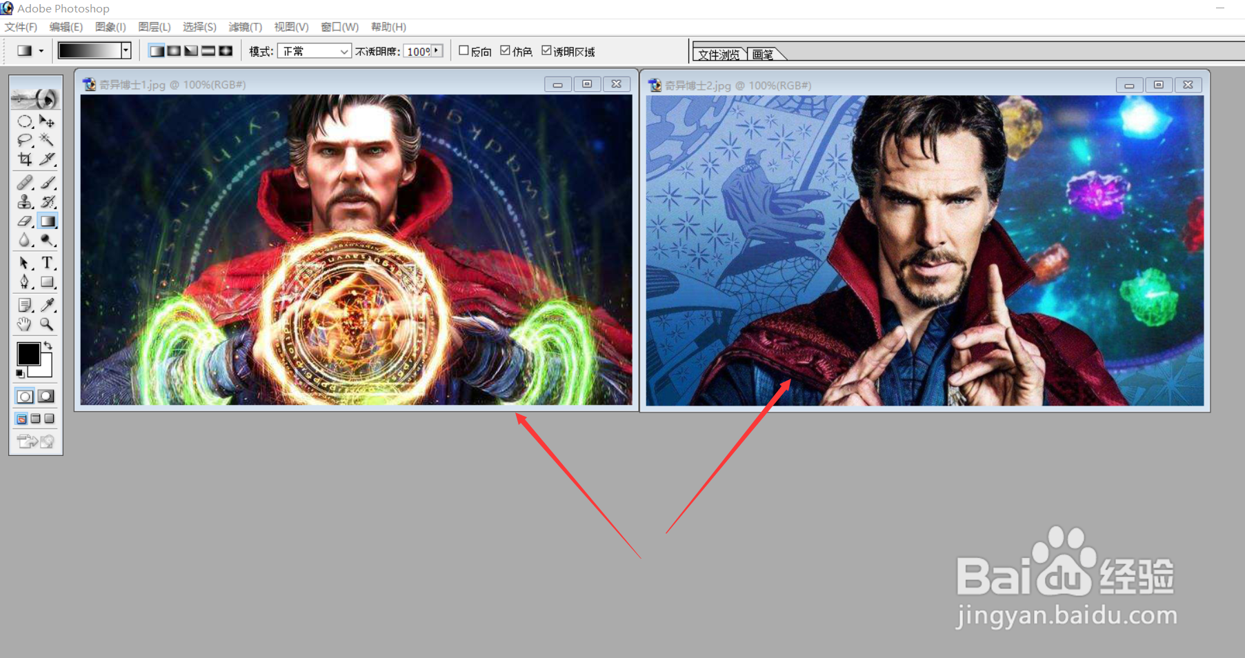This screenshot has width=1245, height=658.
Task: Open the 帮助(H) menu
Action: coord(388,27)
